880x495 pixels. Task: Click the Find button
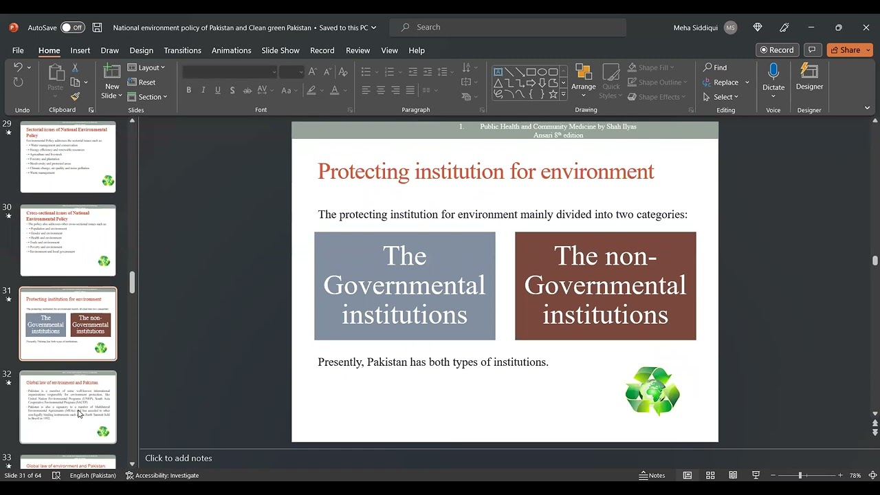click(x=715, y=67)
